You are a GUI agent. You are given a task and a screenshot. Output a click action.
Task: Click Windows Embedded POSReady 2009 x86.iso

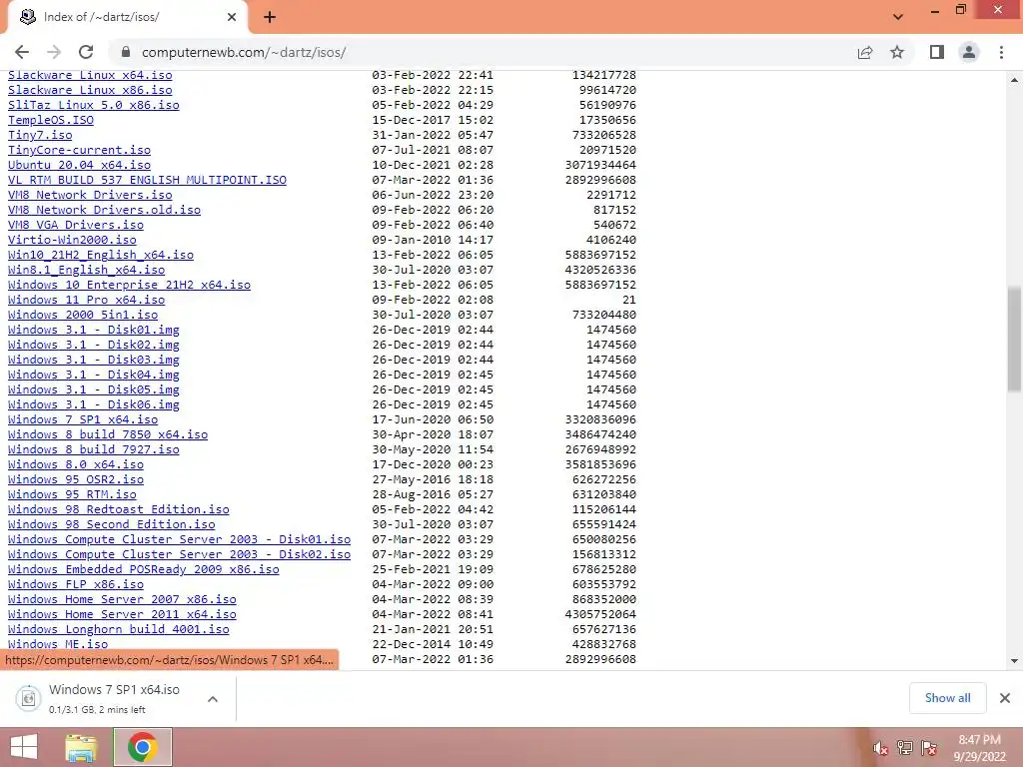point(144,570)
